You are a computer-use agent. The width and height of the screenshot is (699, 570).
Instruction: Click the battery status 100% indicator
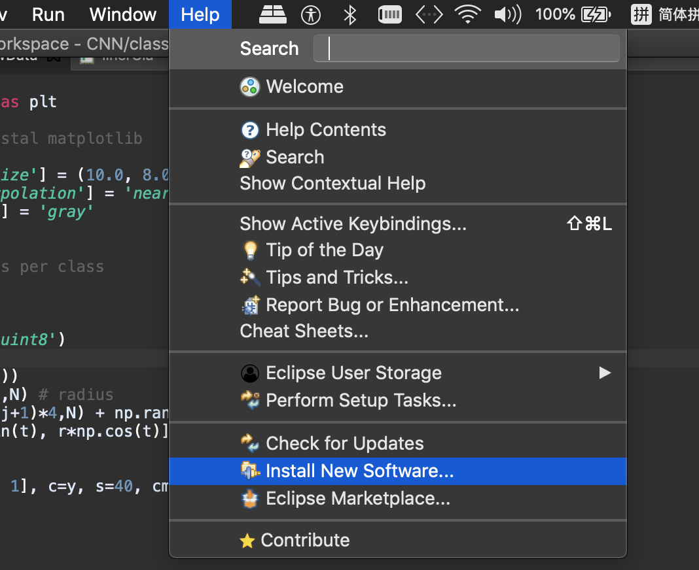coord(573,14)
